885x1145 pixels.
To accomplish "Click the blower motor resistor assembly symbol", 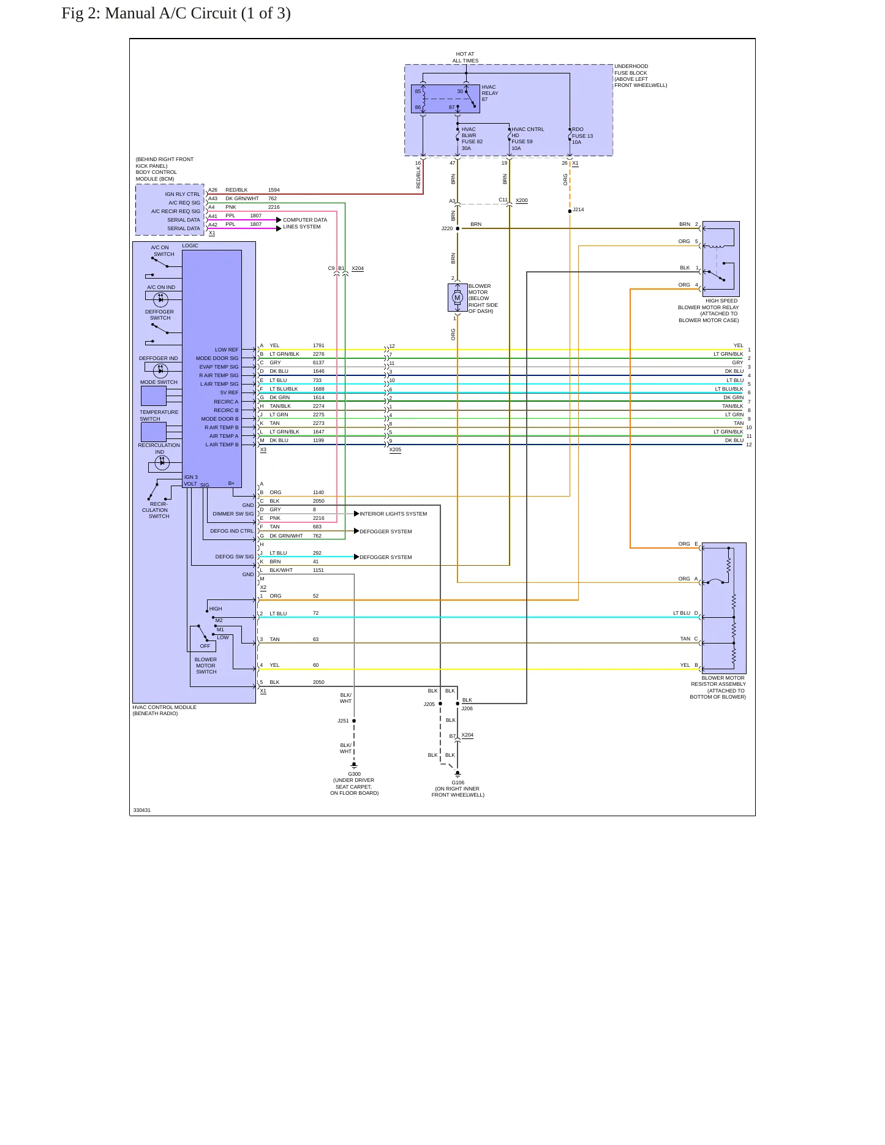I will click(724, 608).
